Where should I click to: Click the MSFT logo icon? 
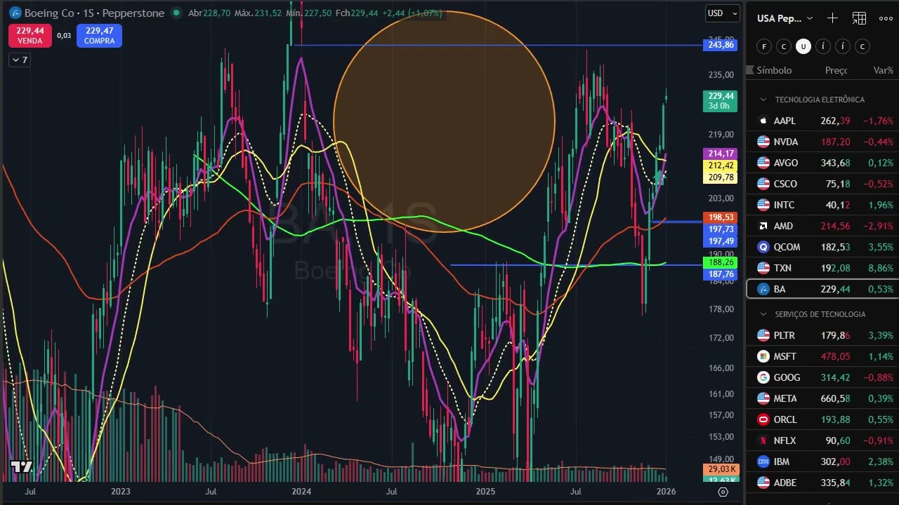coord(763,356)
